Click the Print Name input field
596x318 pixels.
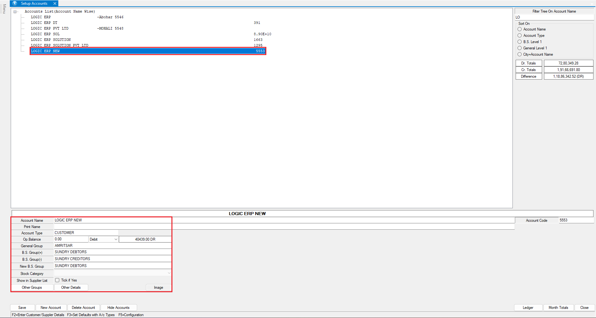click(x=284, y=227)
